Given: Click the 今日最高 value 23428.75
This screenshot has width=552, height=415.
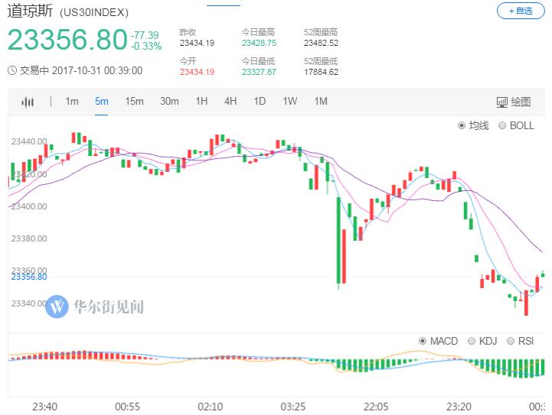Looking at the screenshot, I should 259,43.
